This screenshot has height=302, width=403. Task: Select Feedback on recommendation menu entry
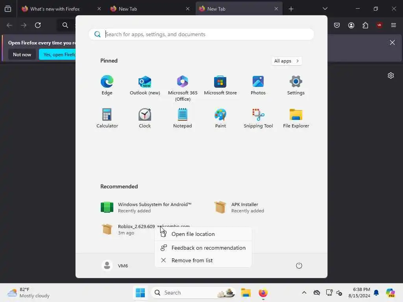[203, 248]
